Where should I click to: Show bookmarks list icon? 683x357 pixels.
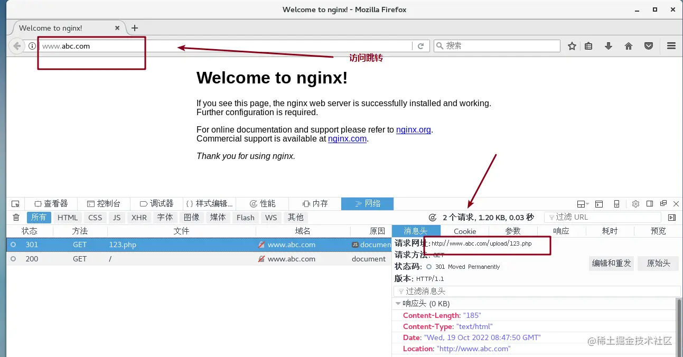click(588, 46)
